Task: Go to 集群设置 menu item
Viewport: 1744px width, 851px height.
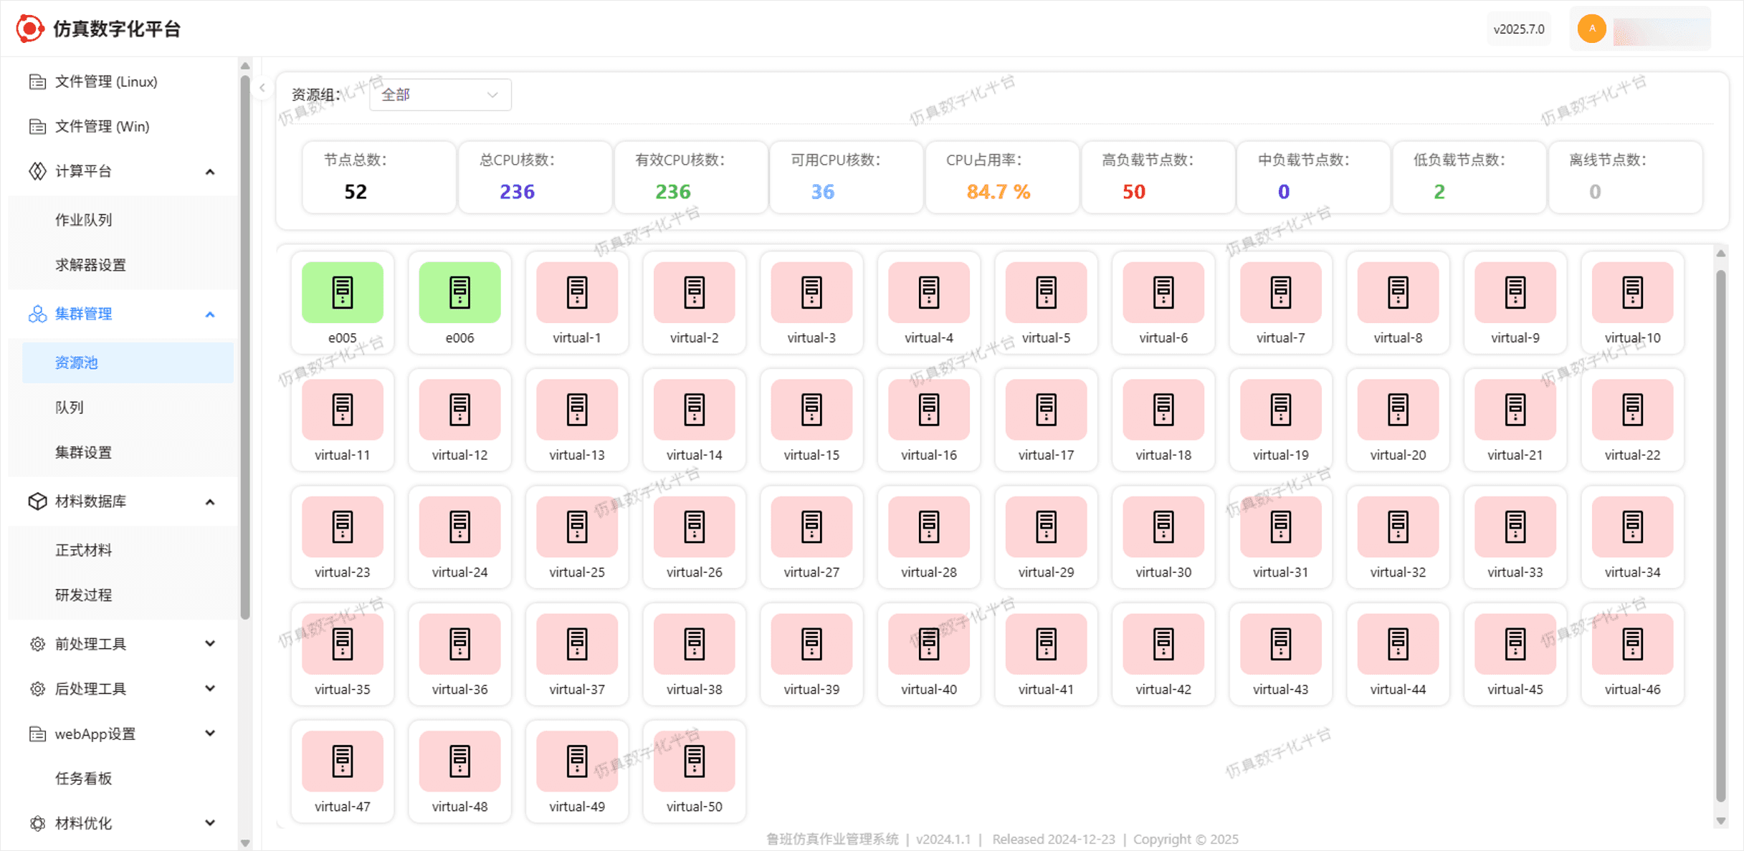Action: (x=84, y=452)
